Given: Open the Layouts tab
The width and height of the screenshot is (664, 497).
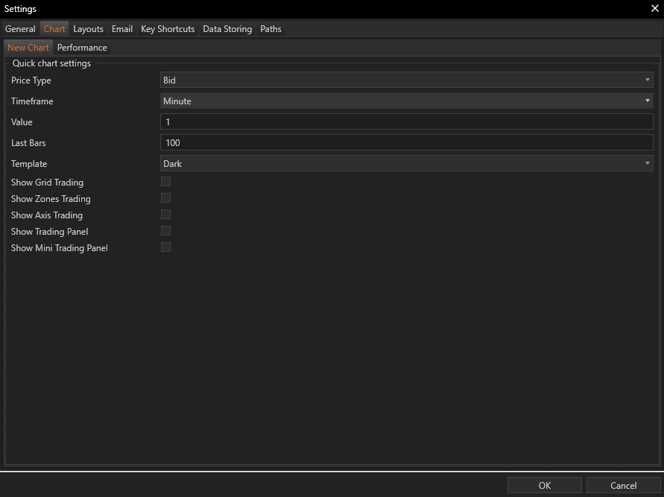Looking at the screenshot, I should click(x=88, y=29).
